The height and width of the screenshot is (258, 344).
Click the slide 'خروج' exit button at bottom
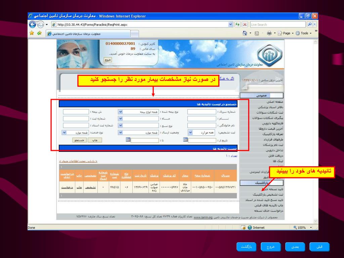(x=271, y=247)
